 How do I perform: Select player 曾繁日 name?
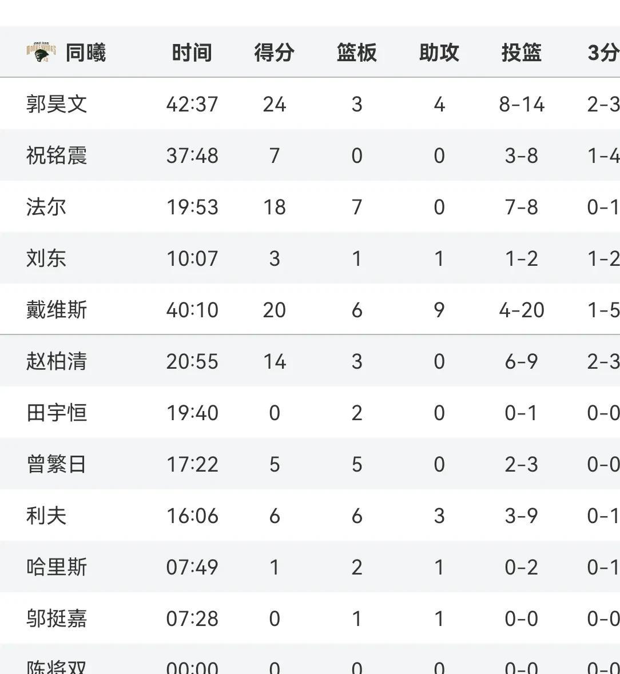coord(57,464)
